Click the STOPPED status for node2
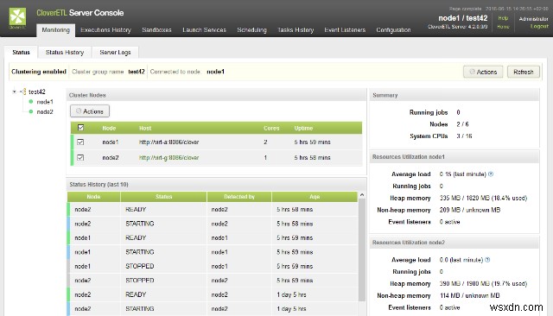This screenshot has width=553, height=316. (140, 281)
